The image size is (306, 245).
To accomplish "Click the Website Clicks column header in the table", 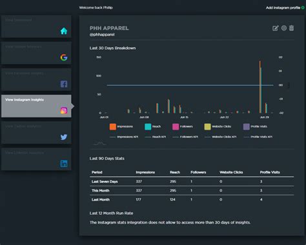I will pyautogui.click(x=231, y=172).
